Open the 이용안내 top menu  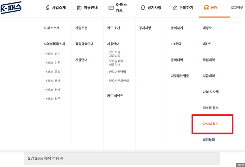point(91,8)
